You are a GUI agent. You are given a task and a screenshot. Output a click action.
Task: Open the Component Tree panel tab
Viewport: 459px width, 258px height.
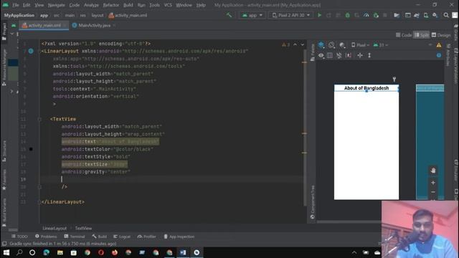[313, 202]
